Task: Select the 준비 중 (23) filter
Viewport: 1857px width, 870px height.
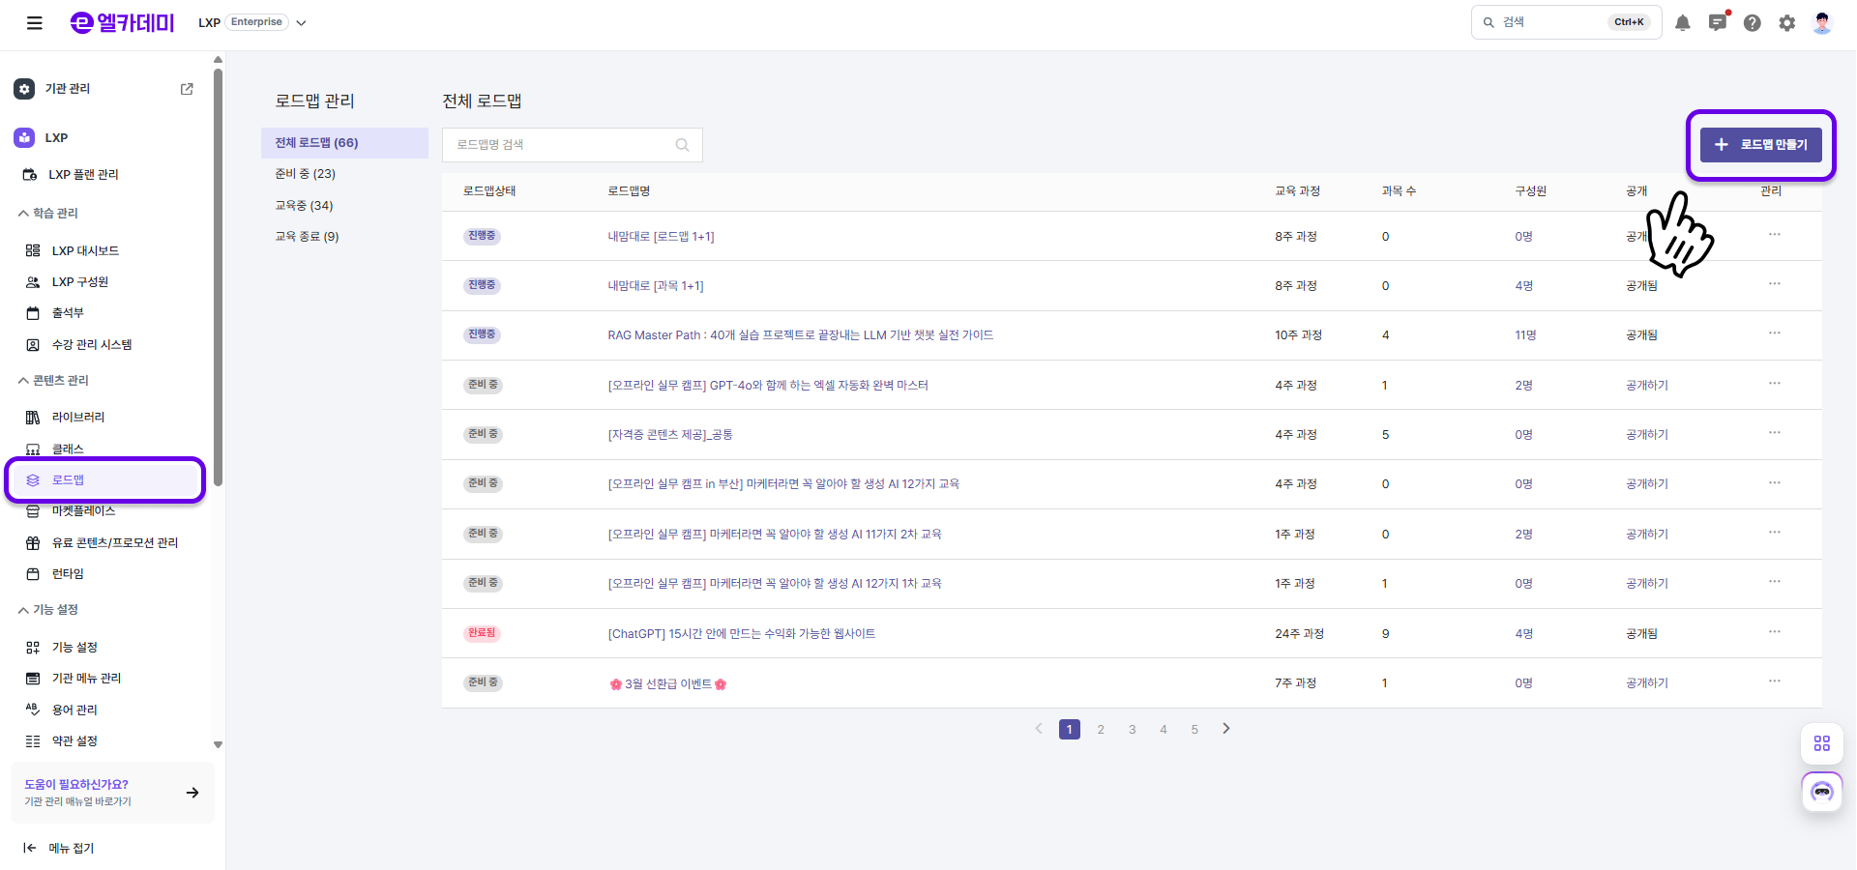Action: tap(306, 174)
